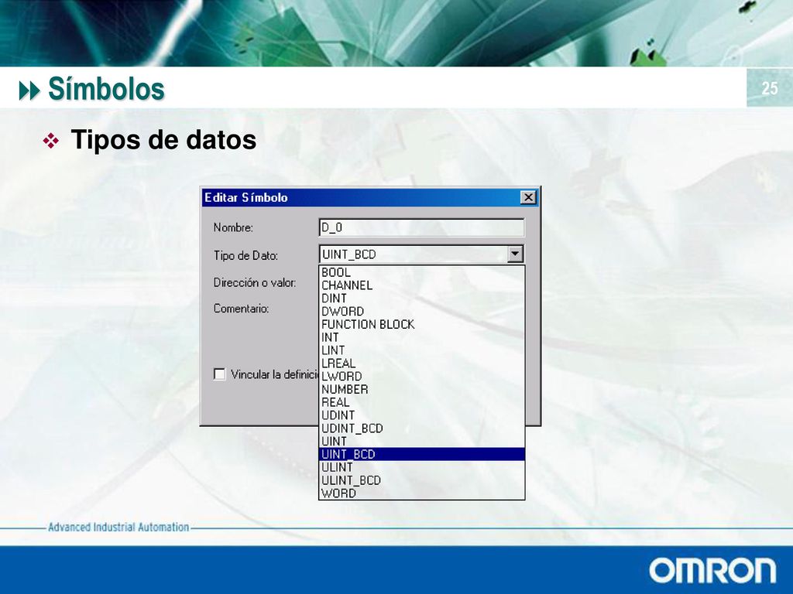Choose DINT in the data type list
This screenshot has width=793, height=594.
[x=422, y=299]
